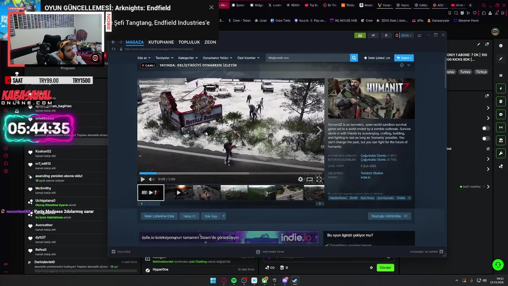Open Steam friends green icon button

point(360,35)
